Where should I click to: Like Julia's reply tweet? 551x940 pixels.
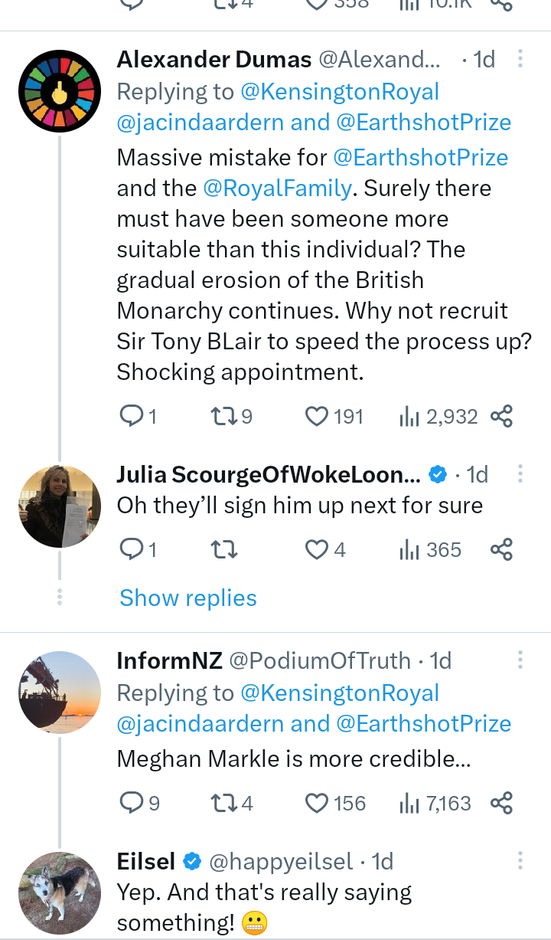coord(317,549)
